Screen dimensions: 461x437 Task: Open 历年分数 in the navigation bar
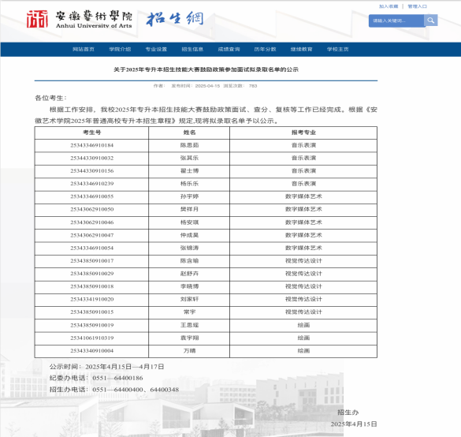pyautogui.click(x=266, y=49)
